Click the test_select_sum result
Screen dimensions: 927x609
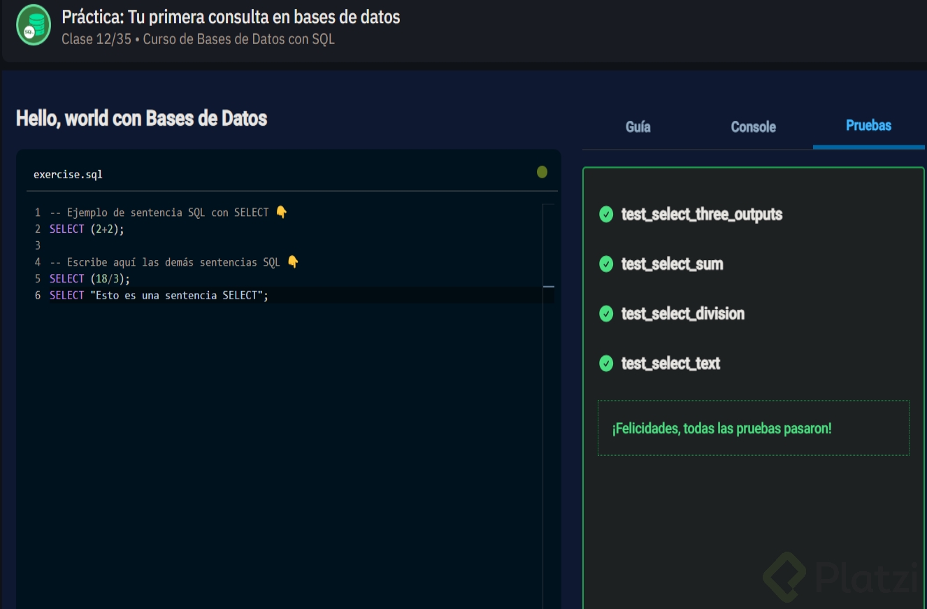(x=672, y=264)
